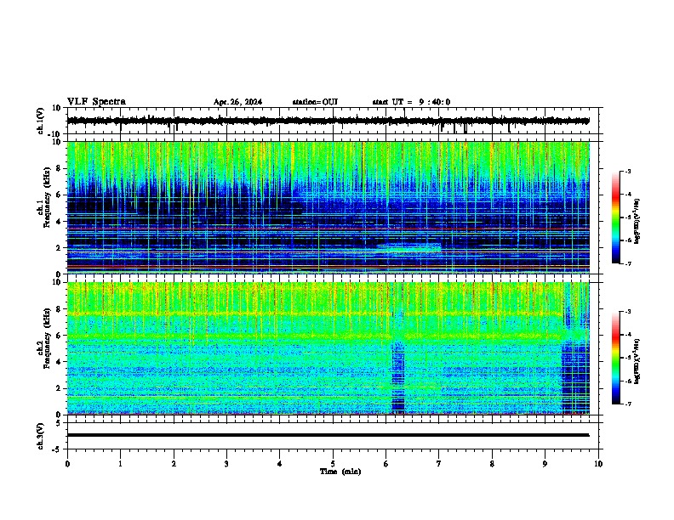This screenshot has height=520, width=674.
Task: Click the ch.1 color bar 'log(PSD)' label
Action: 637,221
